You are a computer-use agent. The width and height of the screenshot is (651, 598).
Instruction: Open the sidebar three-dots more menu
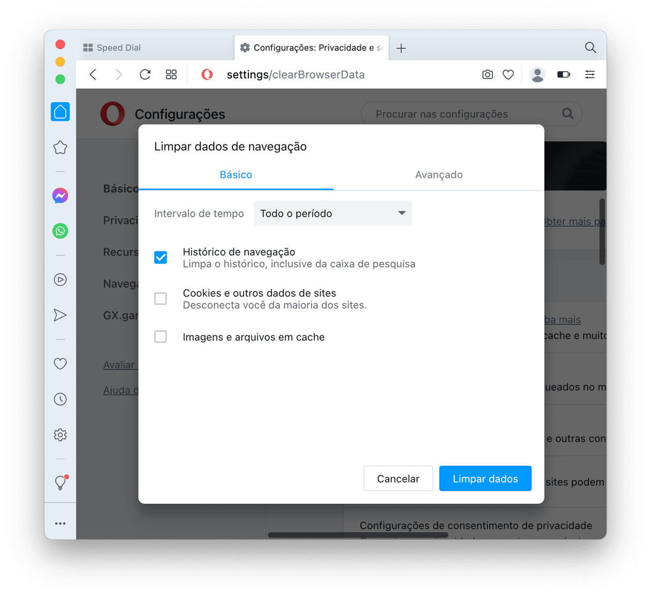point(60,524)
